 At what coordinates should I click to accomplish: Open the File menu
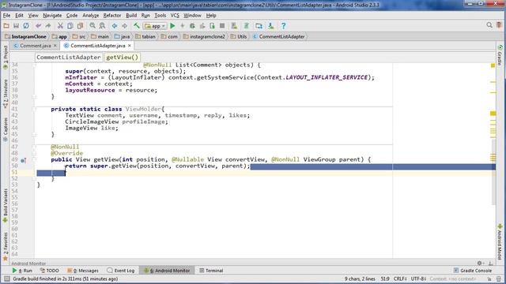click(6, 16)
